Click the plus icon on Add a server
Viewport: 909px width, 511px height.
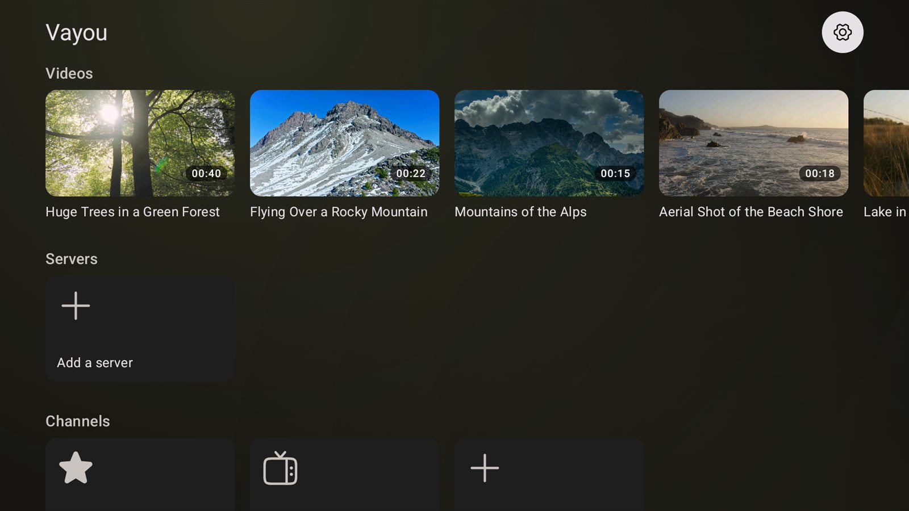click(76, 306)
